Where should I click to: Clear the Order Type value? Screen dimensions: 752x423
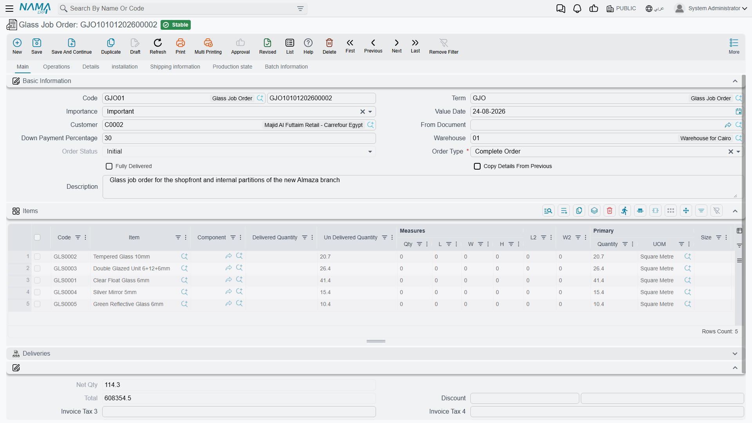click(731, 152)
